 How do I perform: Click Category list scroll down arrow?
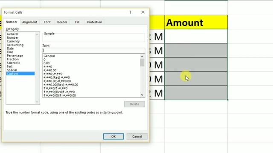coord(37,102)
